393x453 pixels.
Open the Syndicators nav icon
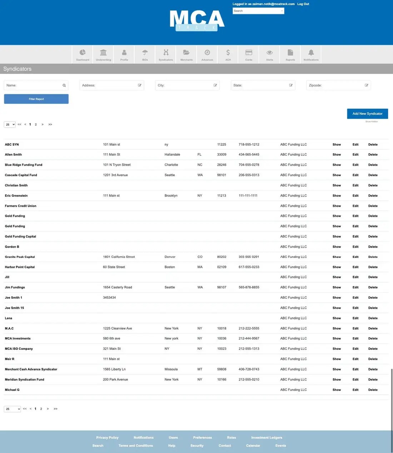166,53
